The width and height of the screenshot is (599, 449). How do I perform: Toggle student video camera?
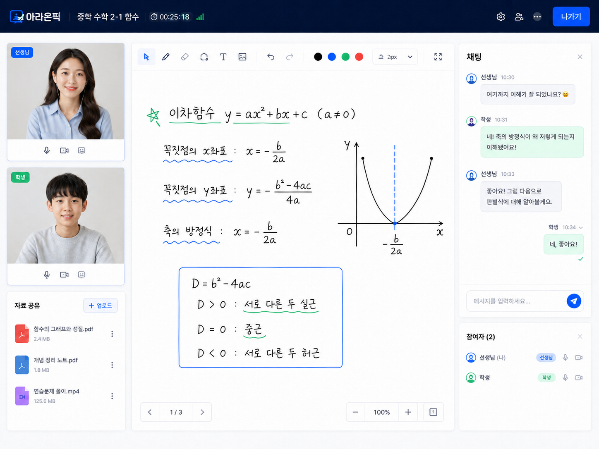pos(64,275)
